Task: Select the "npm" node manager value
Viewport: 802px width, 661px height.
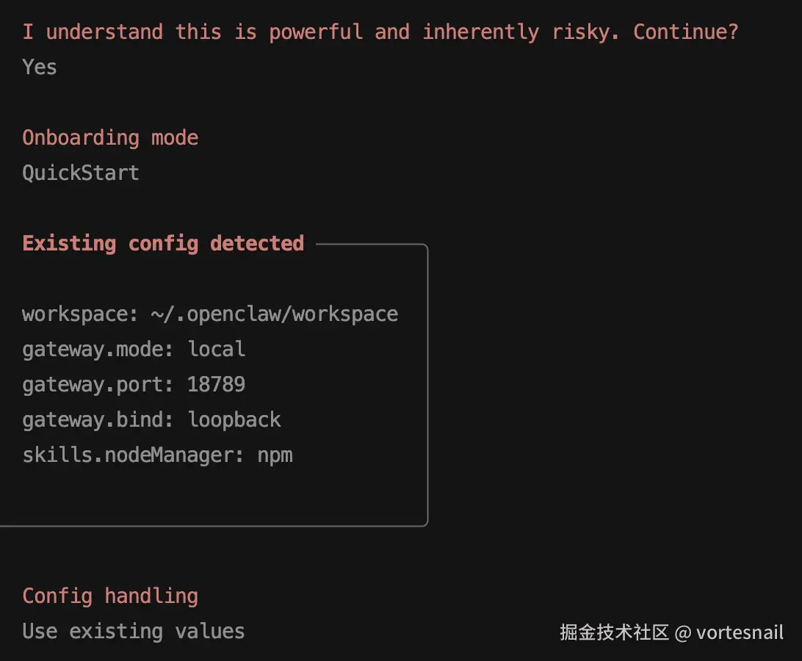Action: click(275, 455)
